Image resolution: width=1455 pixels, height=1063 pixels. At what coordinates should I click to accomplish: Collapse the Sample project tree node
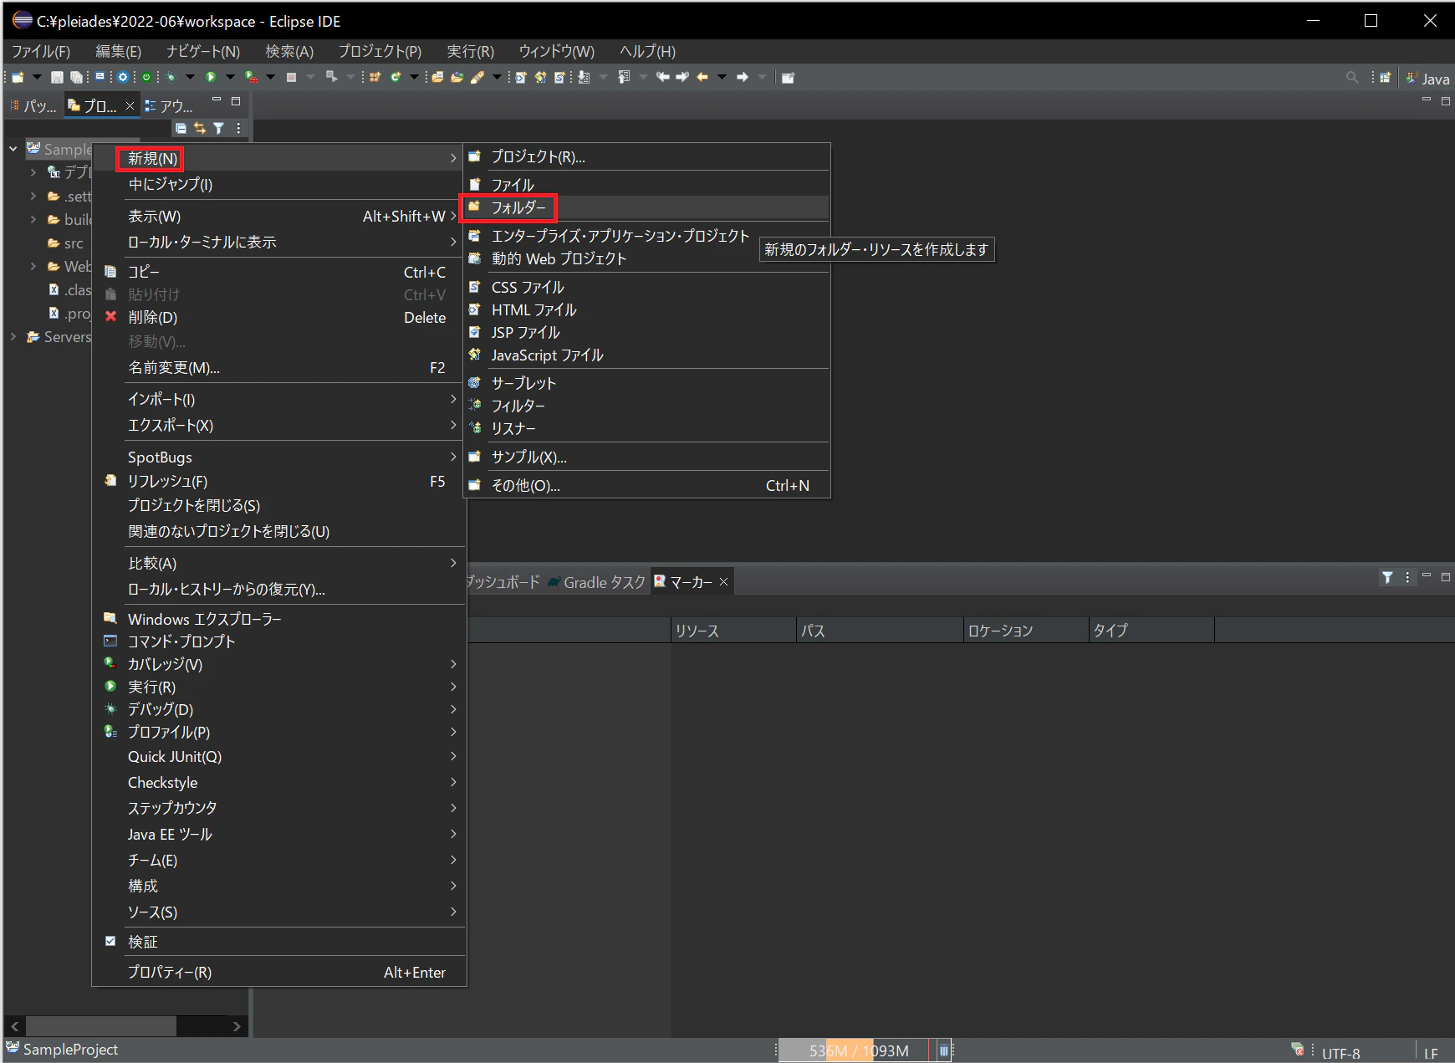point(13,149)
